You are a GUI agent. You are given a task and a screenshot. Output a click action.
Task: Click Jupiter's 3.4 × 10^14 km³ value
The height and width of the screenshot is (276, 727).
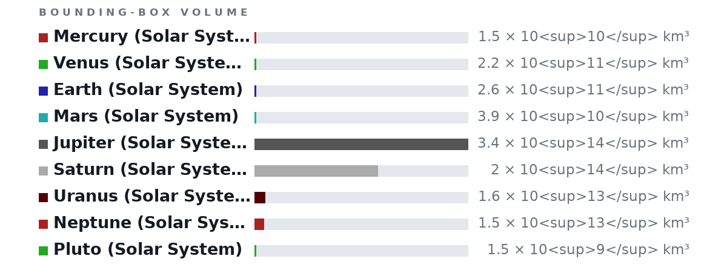(583, 143)
